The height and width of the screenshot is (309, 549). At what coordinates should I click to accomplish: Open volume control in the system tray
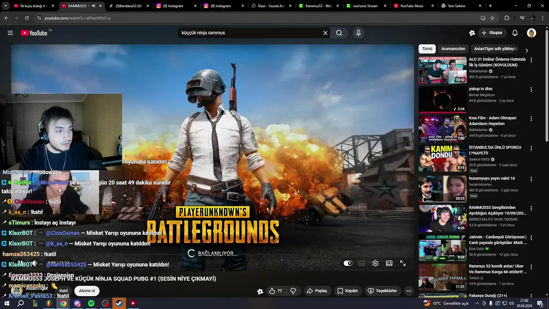pos(512,303)
